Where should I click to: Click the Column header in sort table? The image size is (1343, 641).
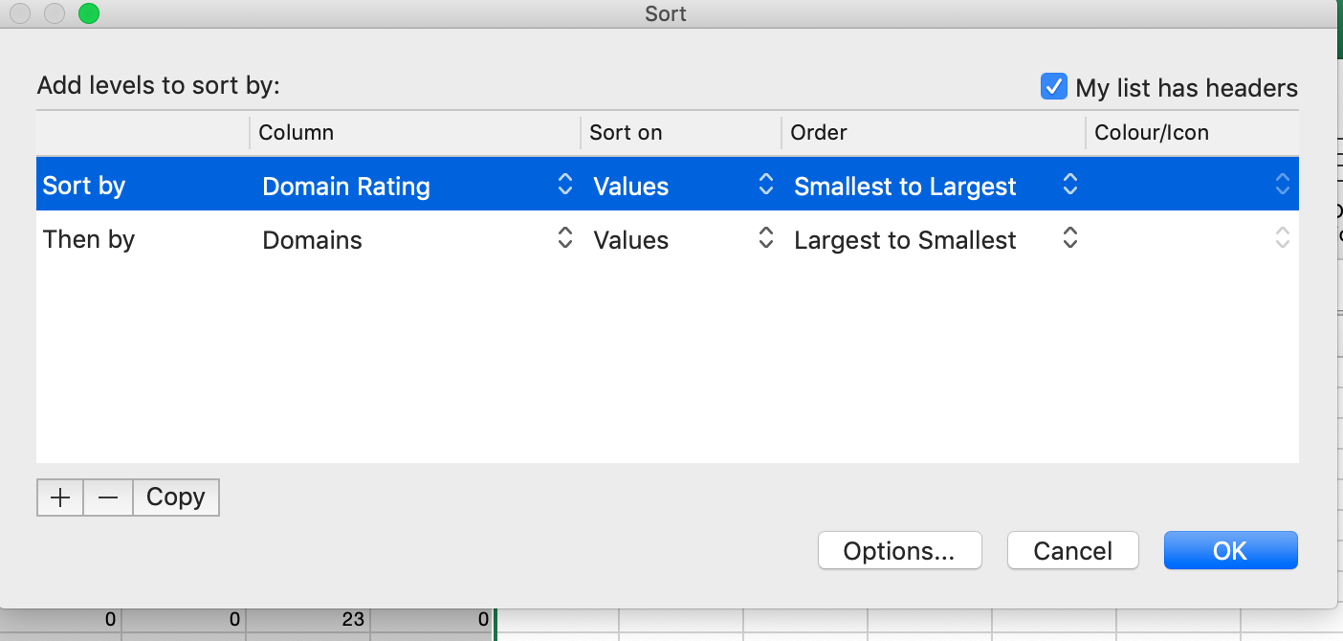tap(297, 133)
